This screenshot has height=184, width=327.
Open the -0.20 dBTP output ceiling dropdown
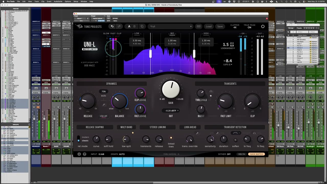point(171,111)
